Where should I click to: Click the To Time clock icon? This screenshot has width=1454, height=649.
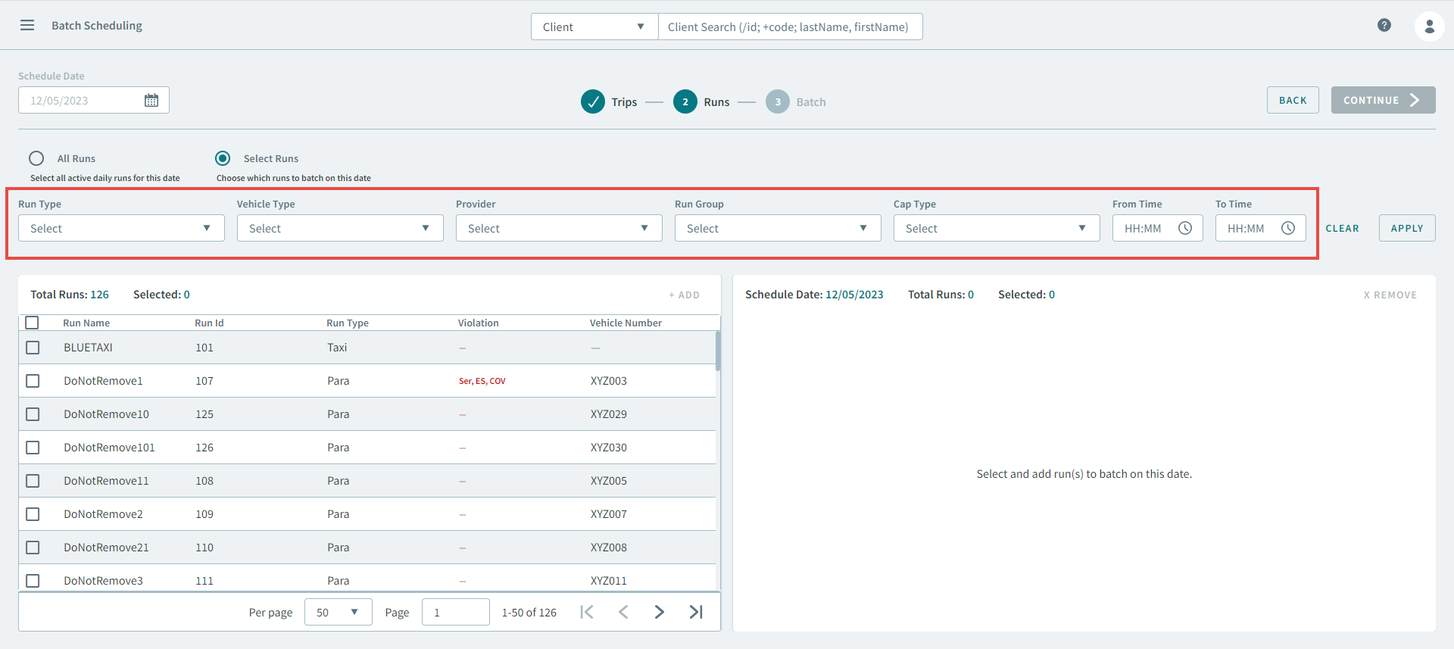pos(1288,228)
